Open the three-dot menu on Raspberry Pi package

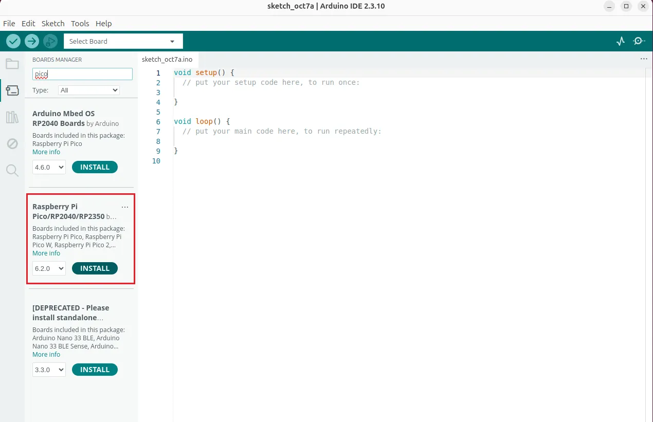[125, 207]
